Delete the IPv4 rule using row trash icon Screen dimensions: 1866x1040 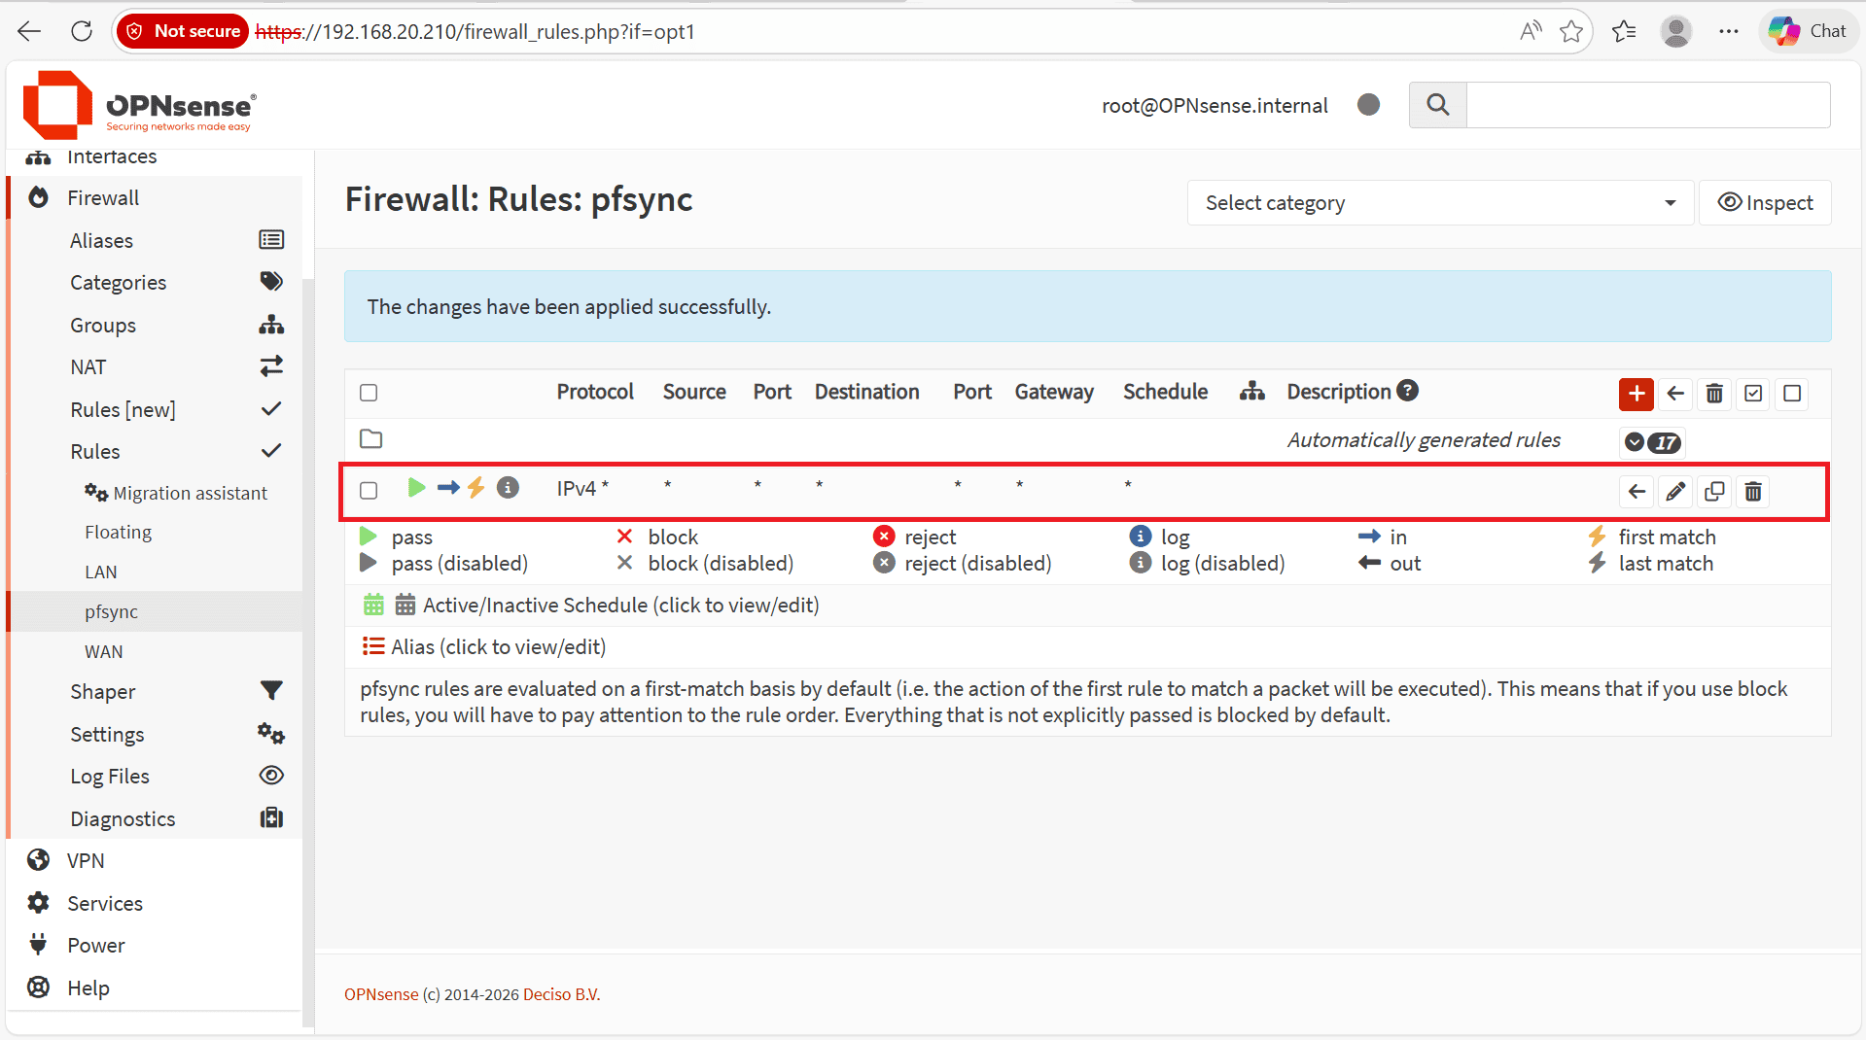1753,492
